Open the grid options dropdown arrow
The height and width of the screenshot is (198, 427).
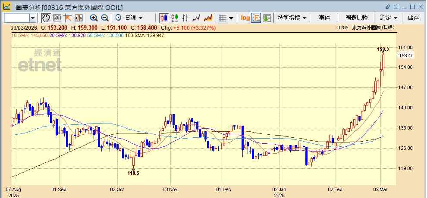point(231,18)
